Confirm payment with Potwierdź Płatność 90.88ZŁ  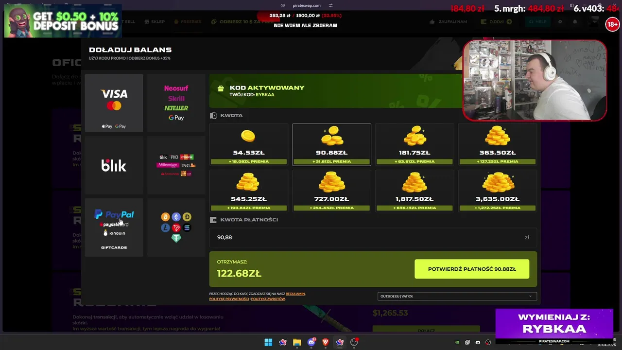[x=472, y=269]
